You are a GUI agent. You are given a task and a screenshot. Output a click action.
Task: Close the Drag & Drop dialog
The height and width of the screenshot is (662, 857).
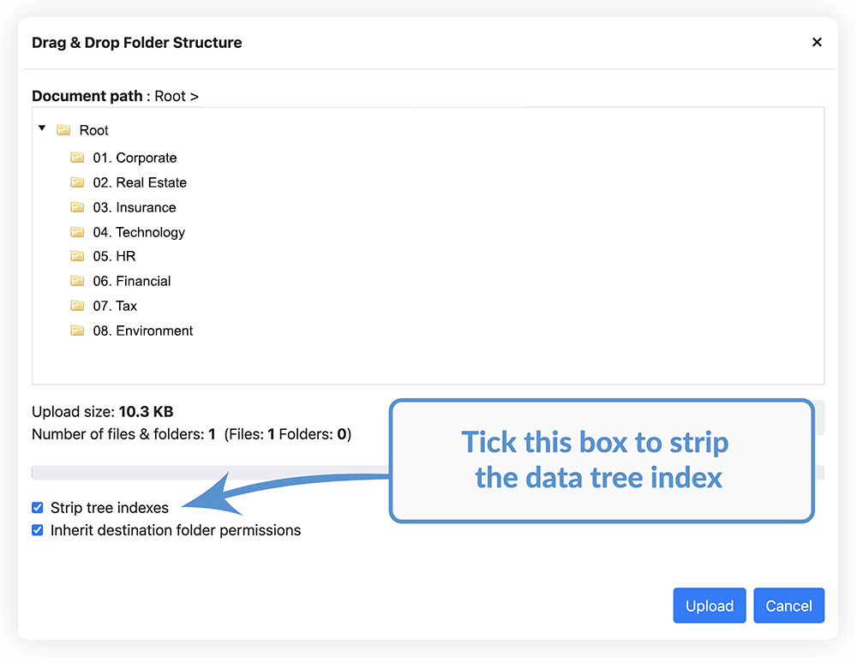pos(817,42)
